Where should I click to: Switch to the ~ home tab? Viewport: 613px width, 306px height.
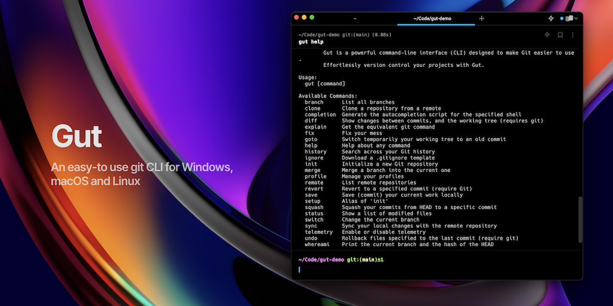(x=355, y=19)
